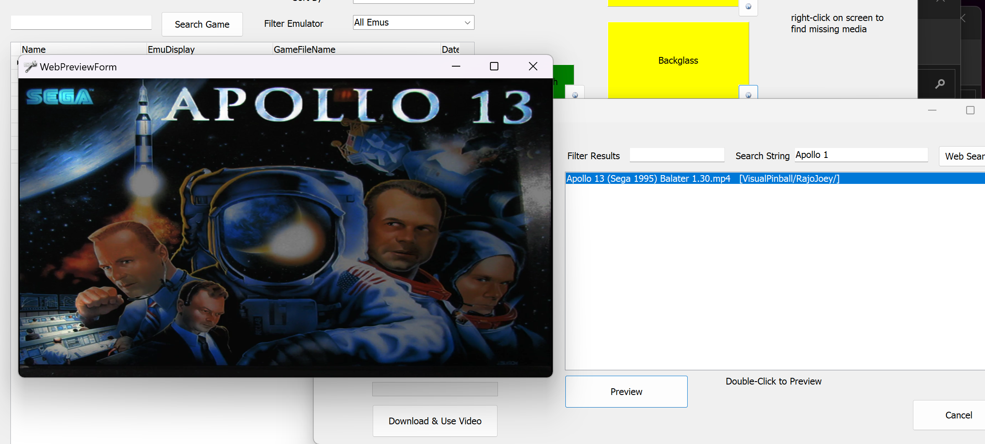Click the Cancel button
This screenshot has height=444, width=985.
coord(959,415)
